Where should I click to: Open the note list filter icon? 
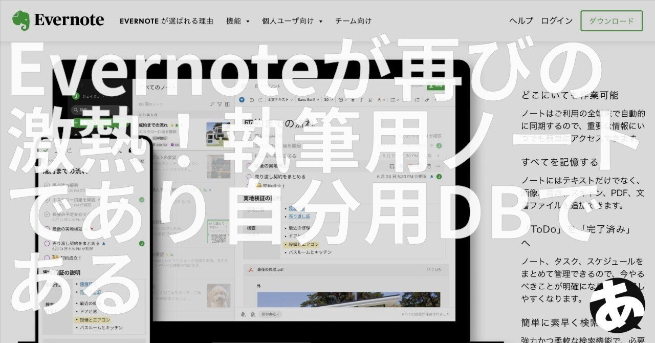pos(220,104)
